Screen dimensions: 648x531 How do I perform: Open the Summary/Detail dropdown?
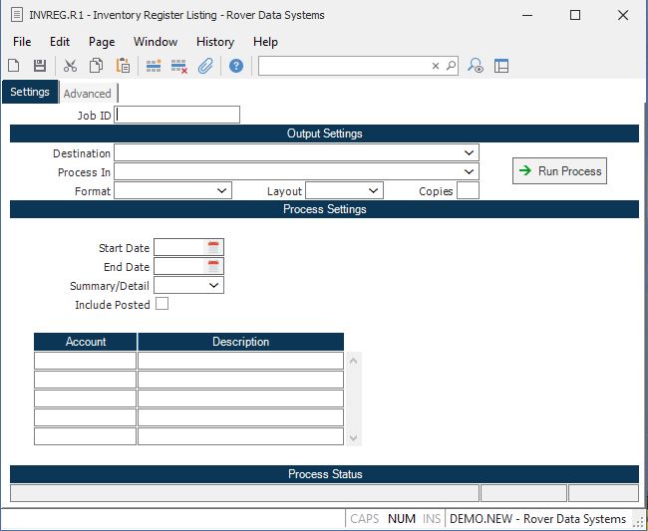coord(214,286)
